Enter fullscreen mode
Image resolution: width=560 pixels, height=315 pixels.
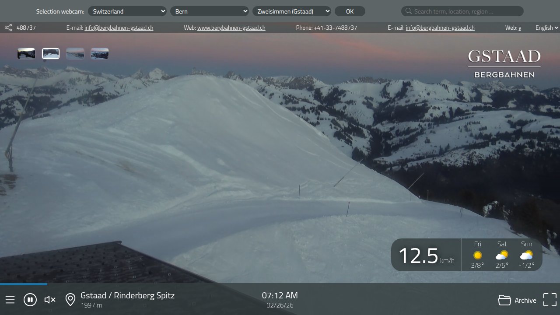[549, 300]
